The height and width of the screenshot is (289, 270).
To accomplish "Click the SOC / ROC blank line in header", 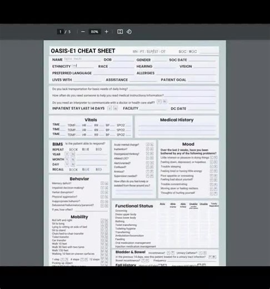I will coord(209,52).
